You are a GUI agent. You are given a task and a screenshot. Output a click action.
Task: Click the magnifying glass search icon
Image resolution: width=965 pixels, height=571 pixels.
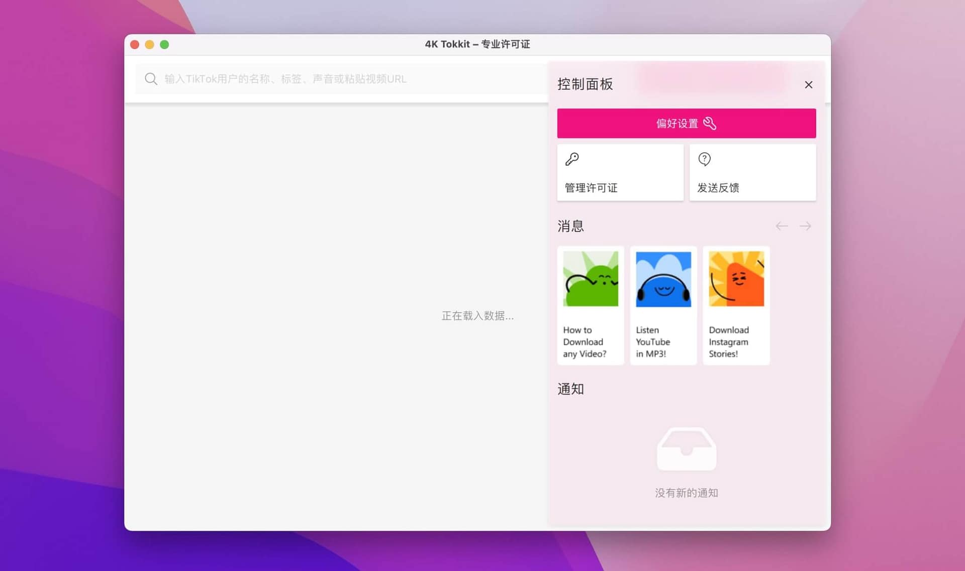151,79
